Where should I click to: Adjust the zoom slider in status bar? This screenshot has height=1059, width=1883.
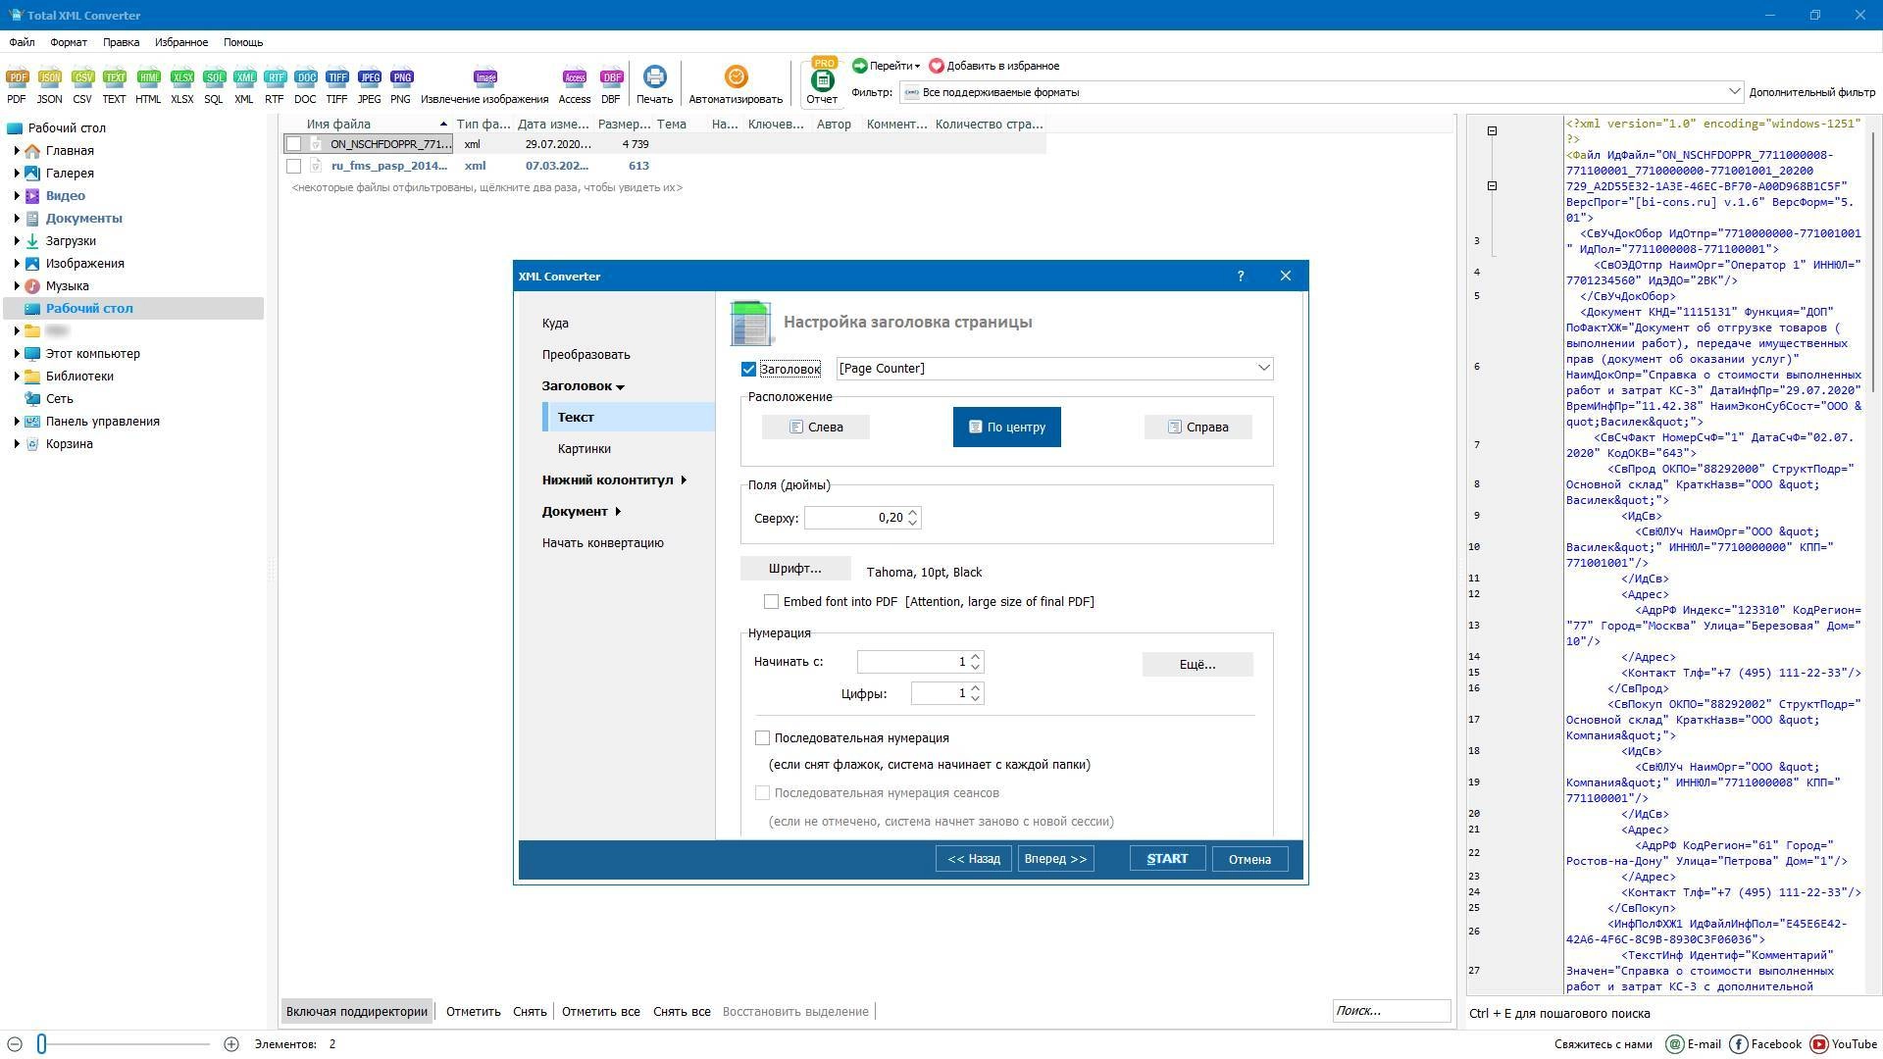pyautogui.click(x=42, y=1044)
